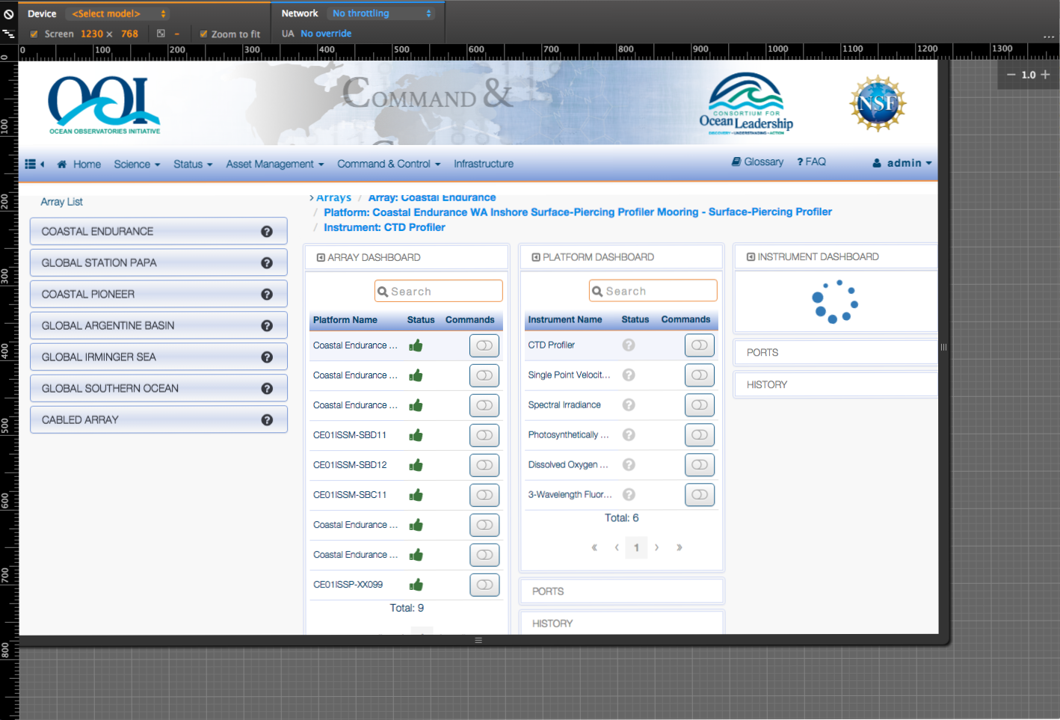Click the Home icon in navigation bar

(x=62, y=164)
